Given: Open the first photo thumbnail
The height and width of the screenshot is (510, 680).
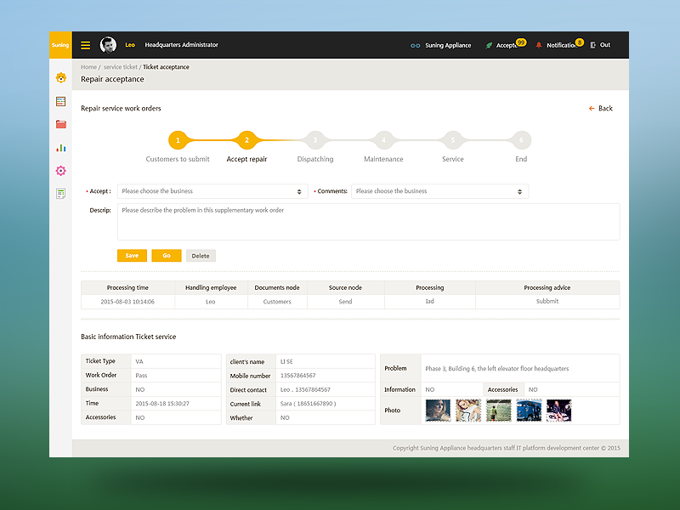Looking at the screenshot, I should 438,411.
